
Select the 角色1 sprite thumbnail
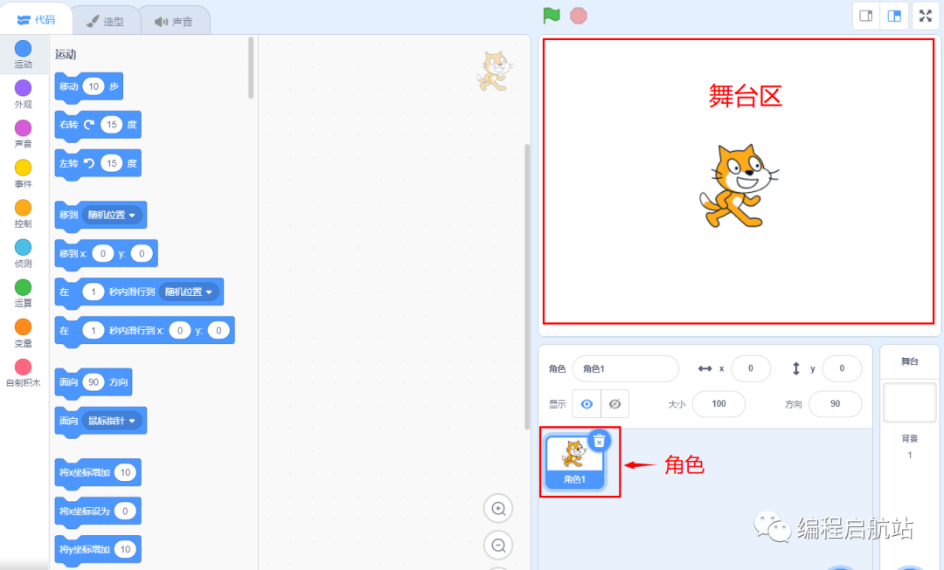(x=574, y=463)
